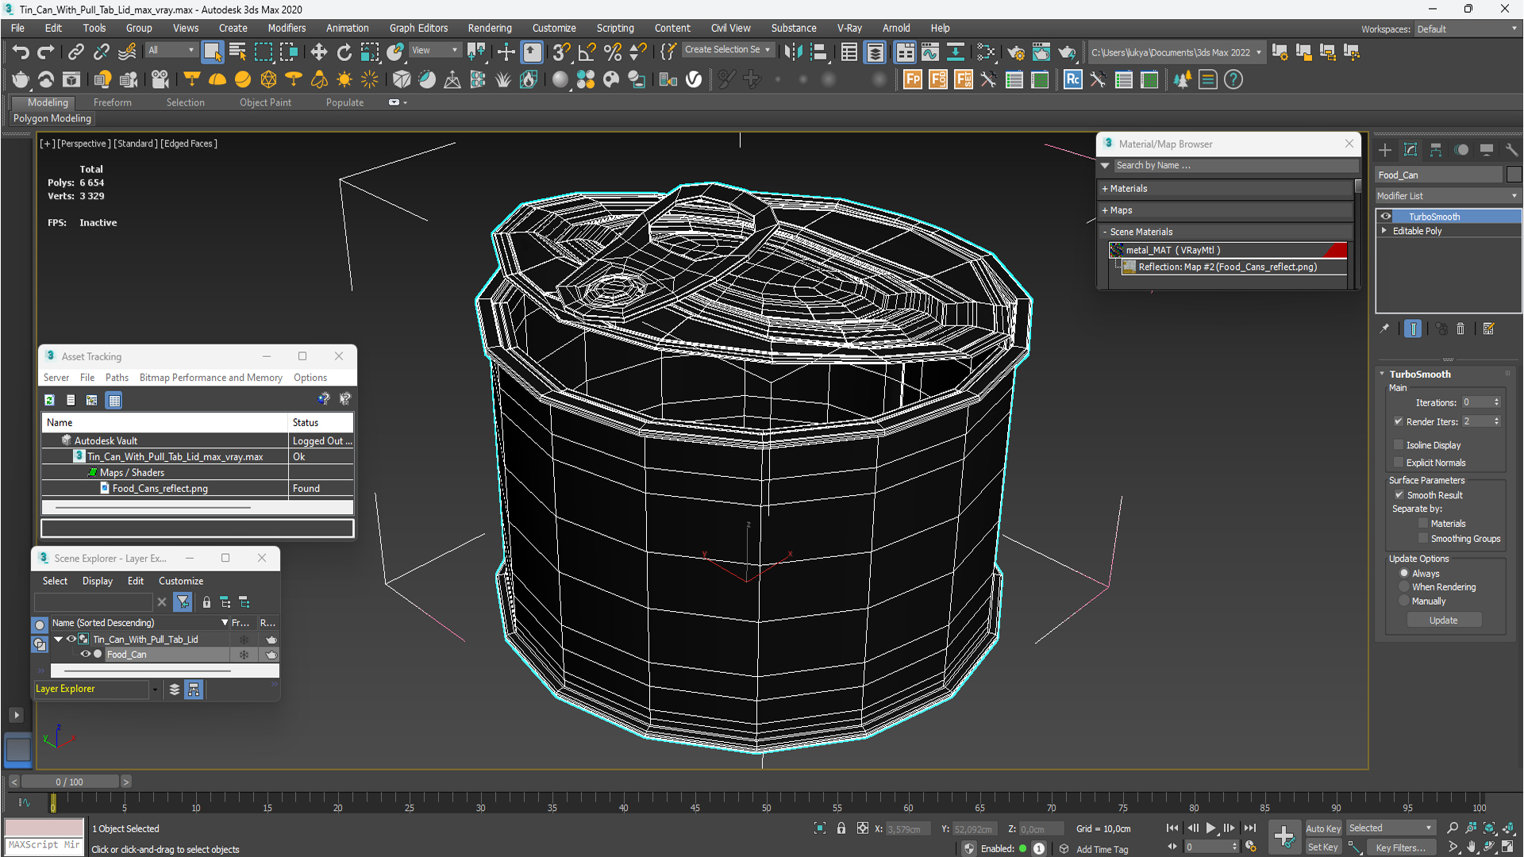
Task: Click Scene Explorer lock icon
Action: [x=206, y=602]
